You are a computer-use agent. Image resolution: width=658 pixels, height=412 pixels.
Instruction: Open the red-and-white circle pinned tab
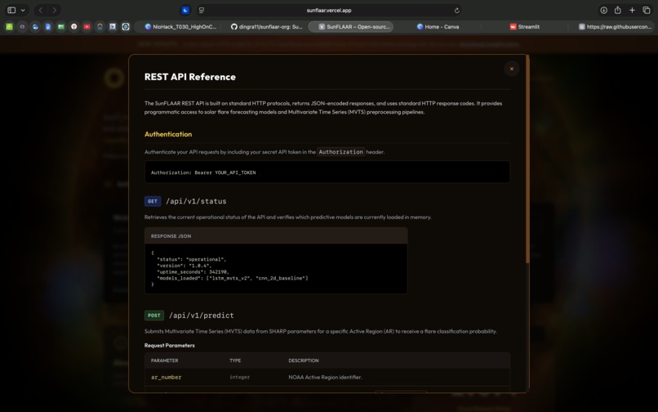pyautogui.click(x=73, y=26)
